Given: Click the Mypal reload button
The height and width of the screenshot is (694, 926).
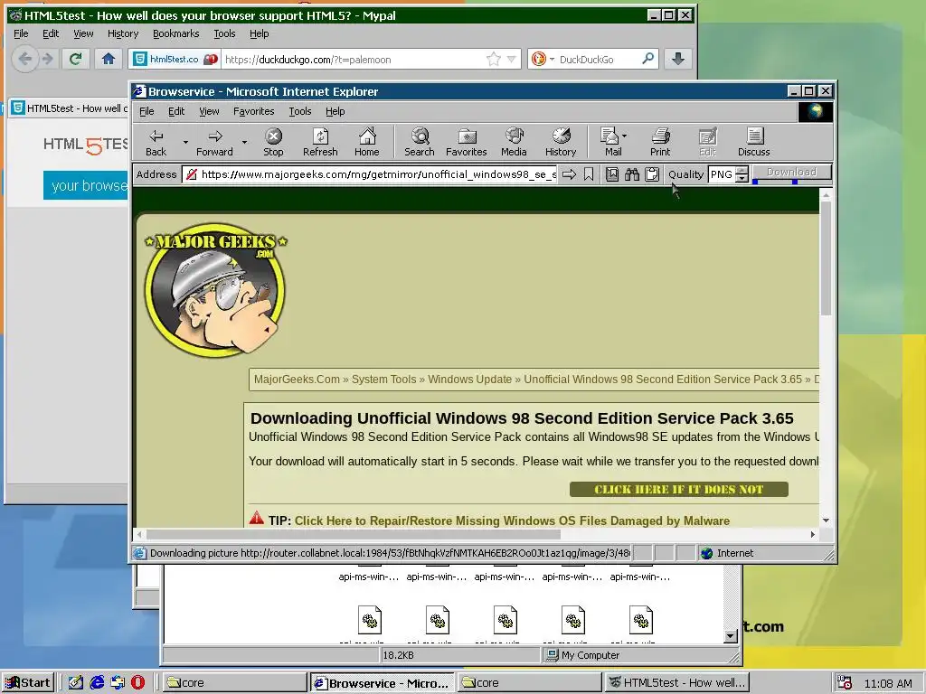Looking at the screenshot, I should [76, 59].
